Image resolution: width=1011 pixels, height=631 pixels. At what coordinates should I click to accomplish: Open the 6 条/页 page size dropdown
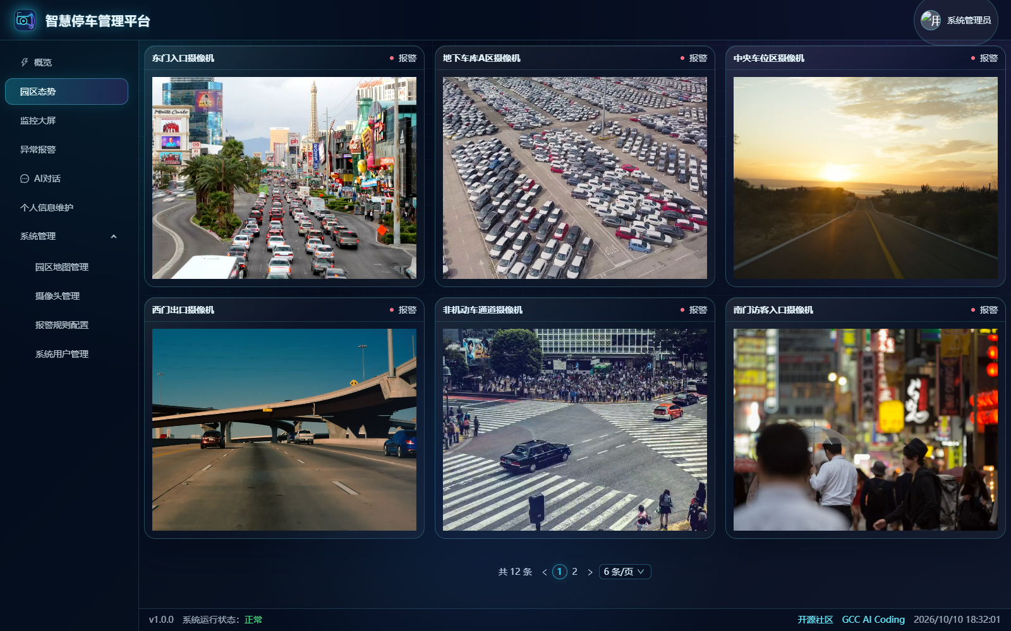coord(625,572)
